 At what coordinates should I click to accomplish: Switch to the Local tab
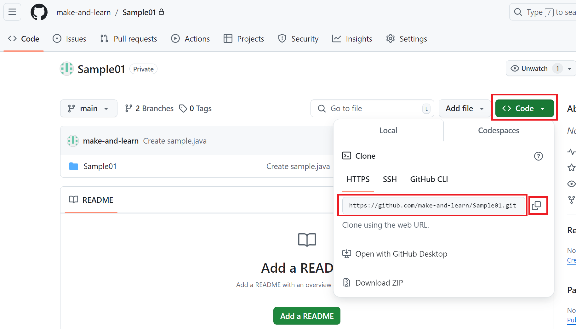[x=388, y=130]
